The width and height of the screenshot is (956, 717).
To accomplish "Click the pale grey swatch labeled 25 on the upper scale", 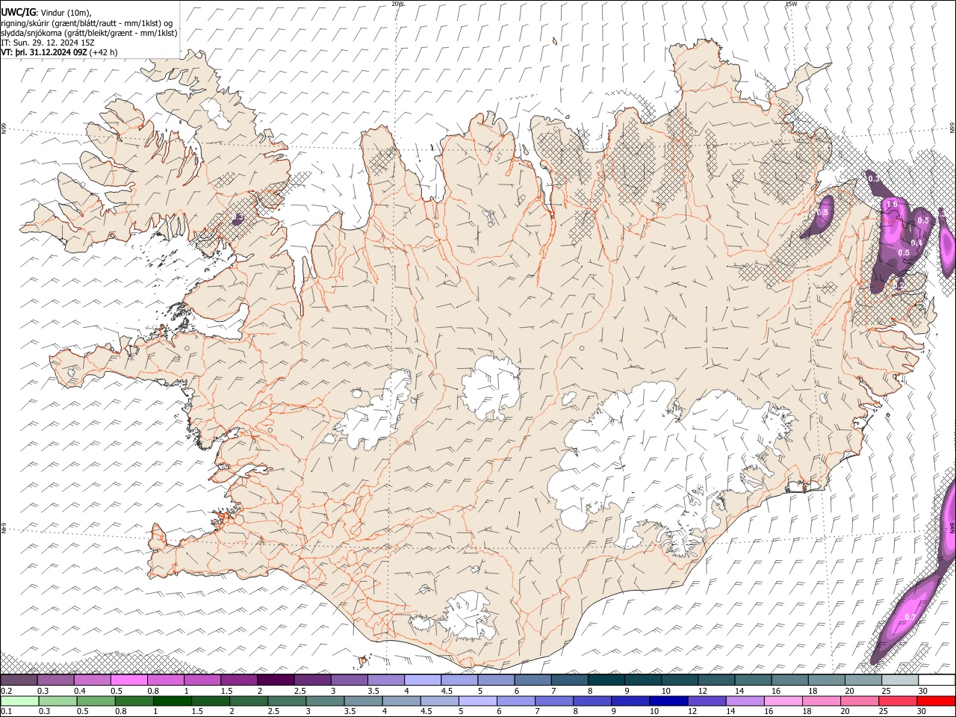I will [900, 680].
